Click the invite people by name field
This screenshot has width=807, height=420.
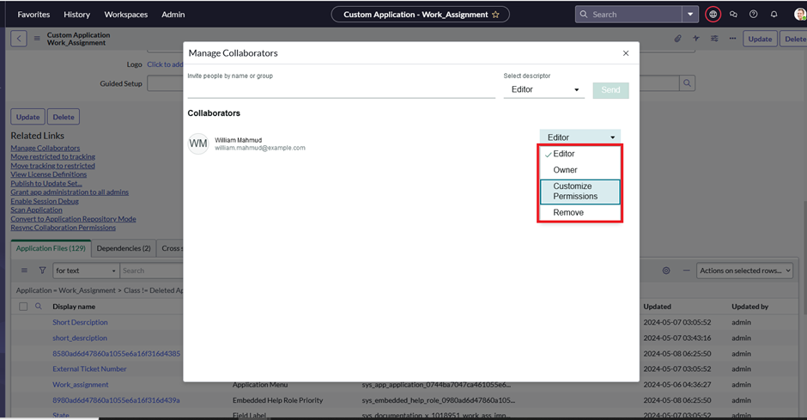click(x=341, y=90)
